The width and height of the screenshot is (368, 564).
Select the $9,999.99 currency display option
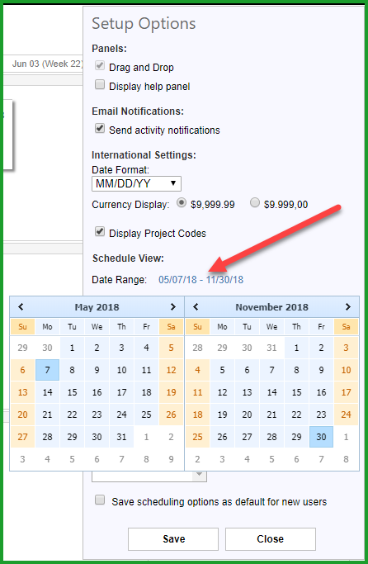point(182,202)
